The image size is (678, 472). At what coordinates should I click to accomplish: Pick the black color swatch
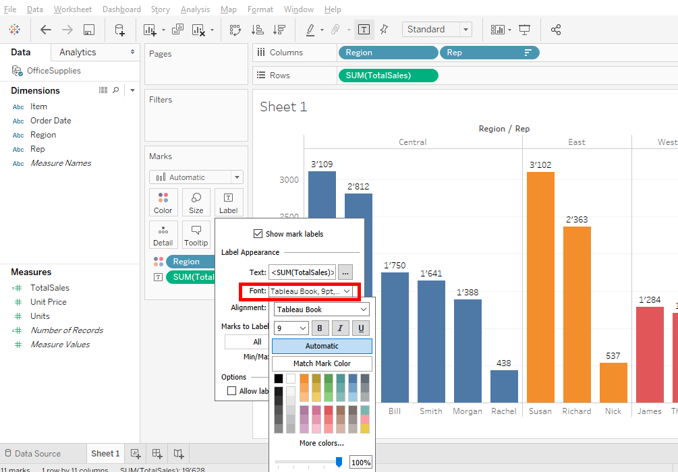279,379
